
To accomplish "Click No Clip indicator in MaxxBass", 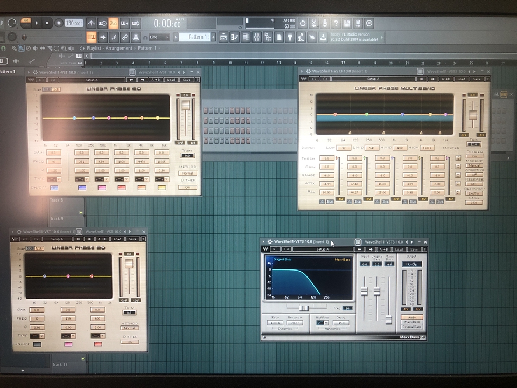I will tap(411, 264).
